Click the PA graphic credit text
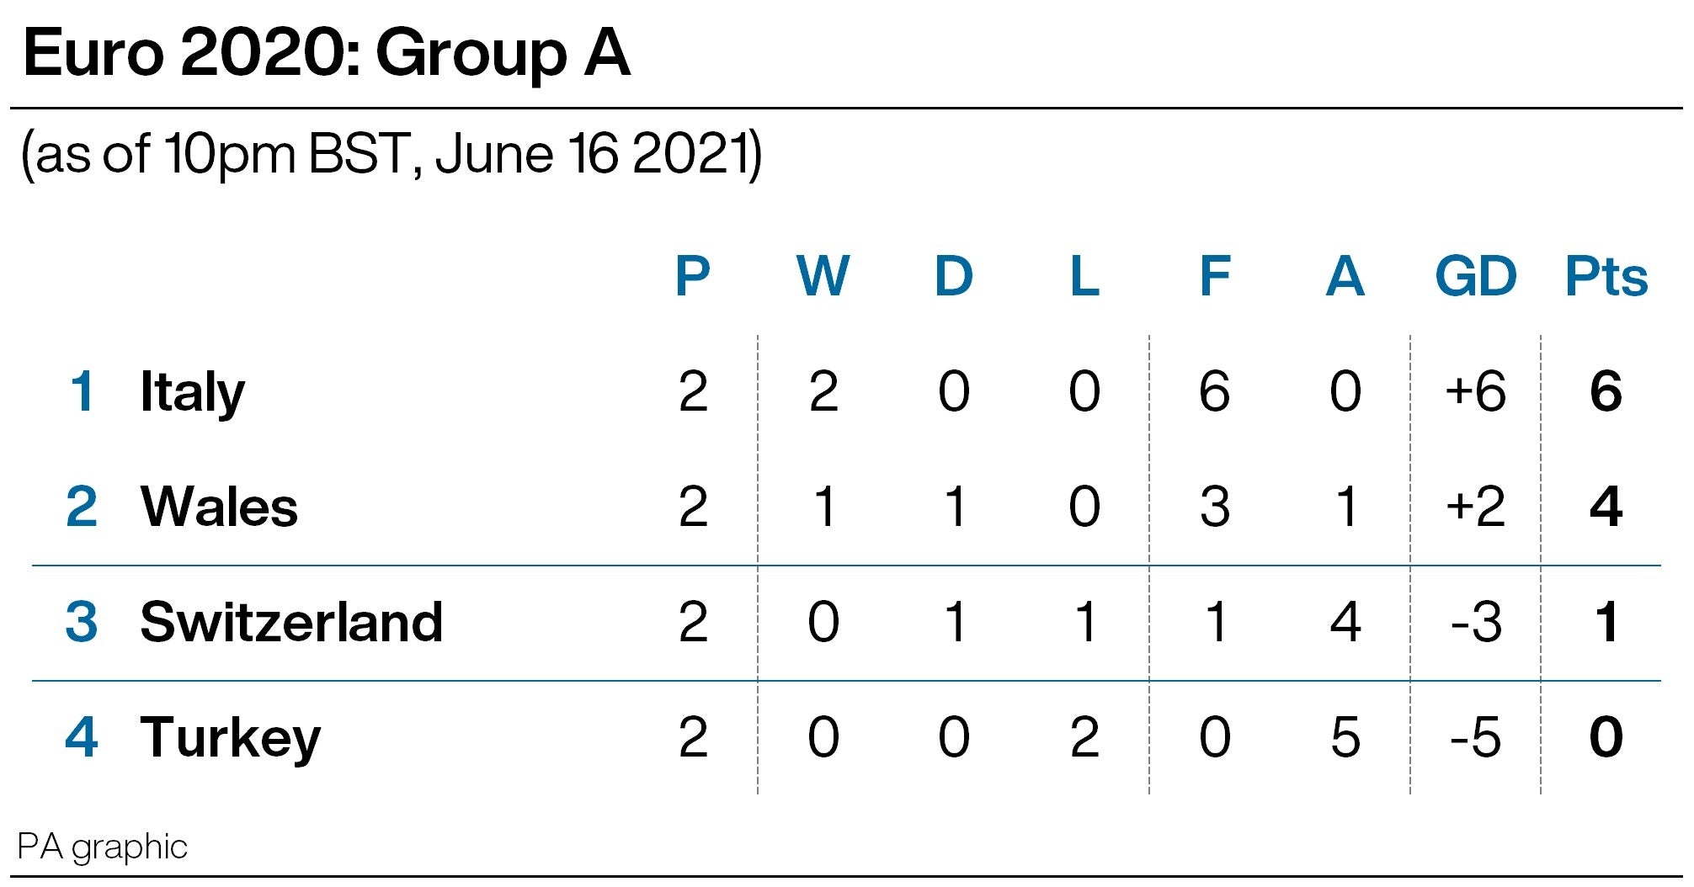 pyautogui.click(x=102, y=847)
